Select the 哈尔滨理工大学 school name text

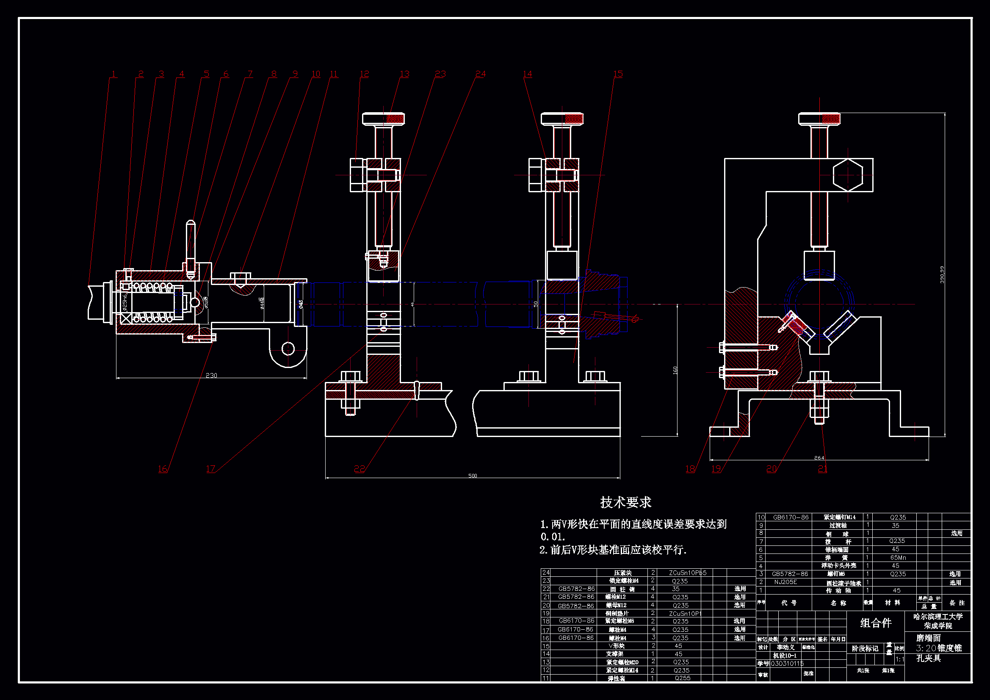pyautogui.click(x=938, y=617)
